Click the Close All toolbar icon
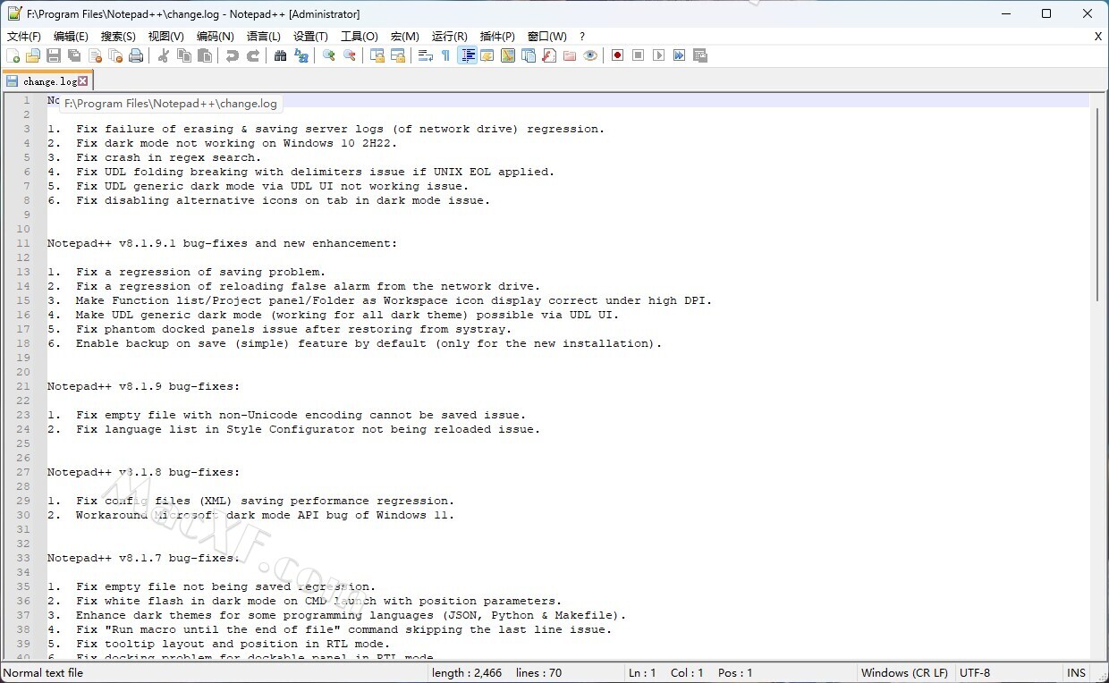The width and height of the screenshot is (1109, 683). tap(115, 55)
